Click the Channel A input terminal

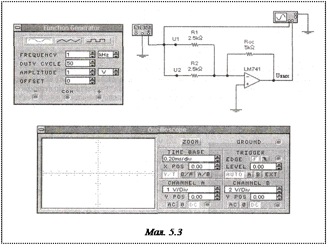click(207, 205)
